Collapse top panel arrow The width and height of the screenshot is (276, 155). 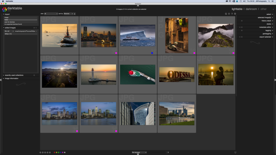[138, 5]
